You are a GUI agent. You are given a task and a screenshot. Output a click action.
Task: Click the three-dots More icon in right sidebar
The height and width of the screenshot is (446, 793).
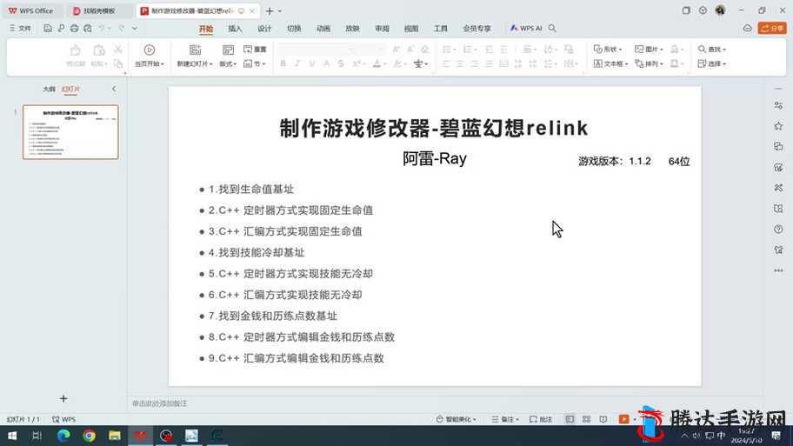coord(778,270)
